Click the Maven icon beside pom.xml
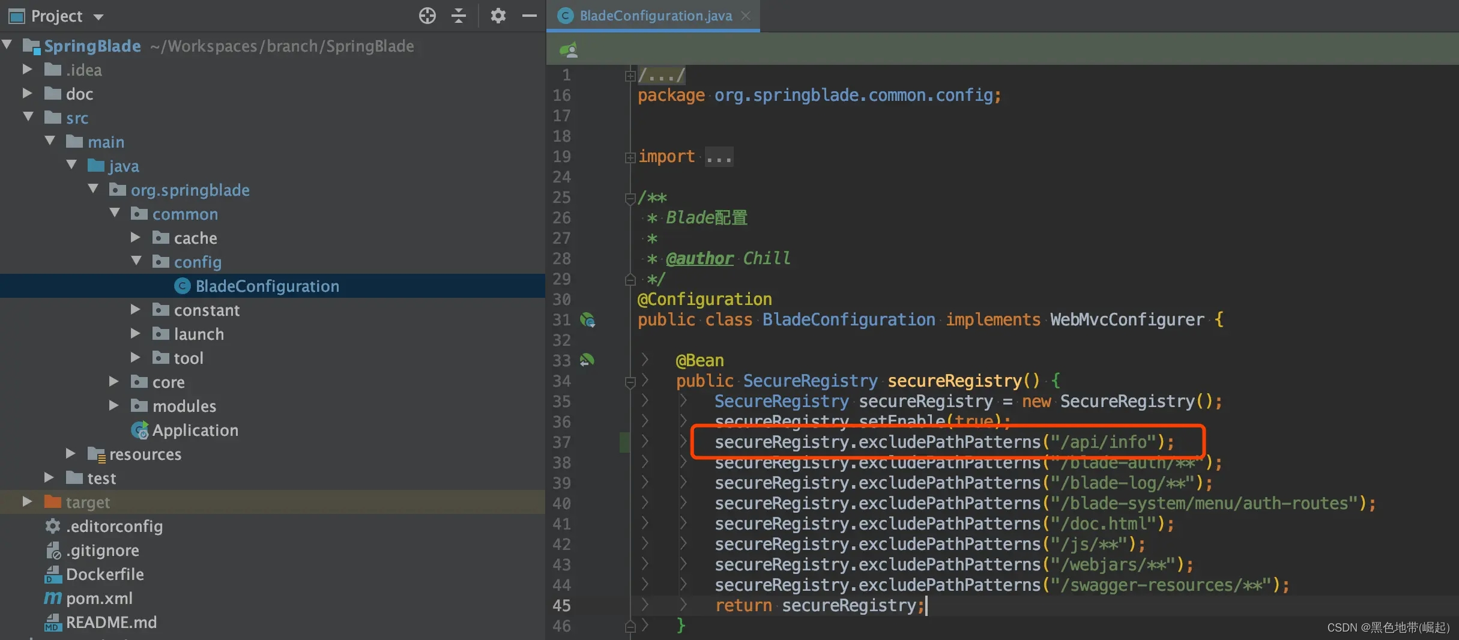The image size is (1459, 640). click(x=53, y=599)
